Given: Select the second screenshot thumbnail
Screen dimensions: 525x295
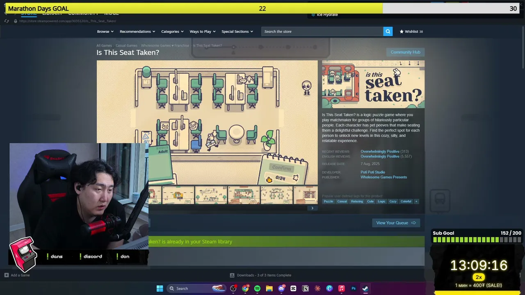Looking at the screenshot, I should coord(178,195).
